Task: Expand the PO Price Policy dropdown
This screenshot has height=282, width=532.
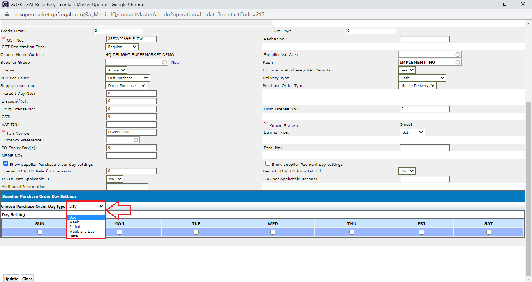Action: (x=127, y=78)
